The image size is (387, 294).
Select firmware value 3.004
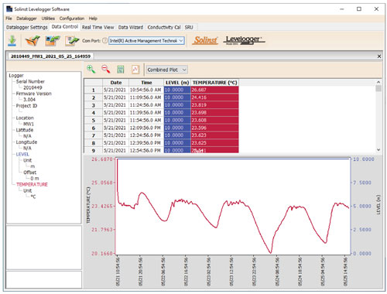[29, 100]
